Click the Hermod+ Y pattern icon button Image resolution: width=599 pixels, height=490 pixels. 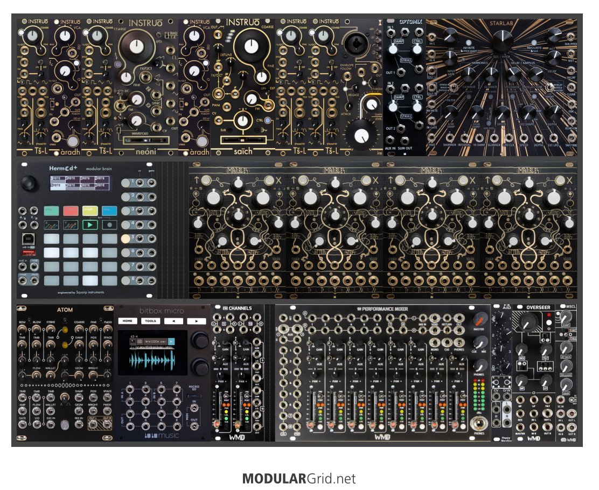(x=71, y=225)
